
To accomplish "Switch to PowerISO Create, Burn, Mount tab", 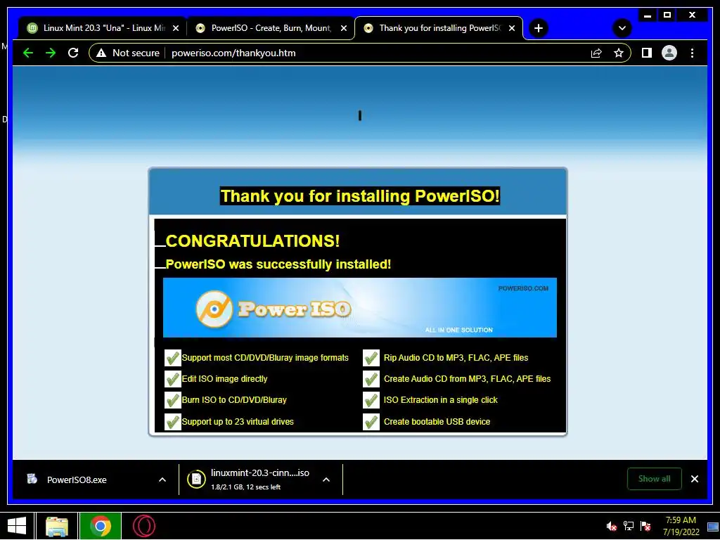I will click(271, 28).
